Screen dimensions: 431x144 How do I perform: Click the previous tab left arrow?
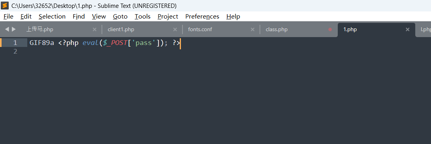pyautogui.click(x=7, y=29)
